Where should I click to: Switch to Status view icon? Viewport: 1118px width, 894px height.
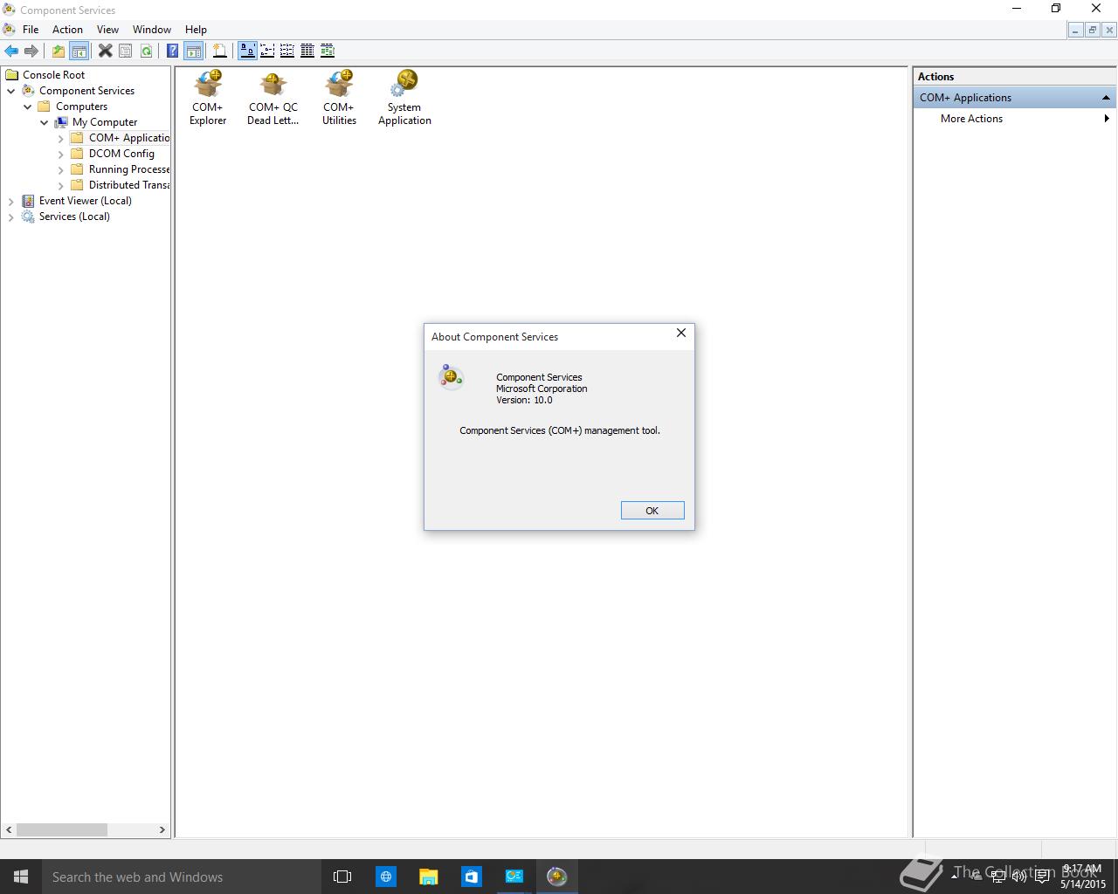[x=328, y=51]
